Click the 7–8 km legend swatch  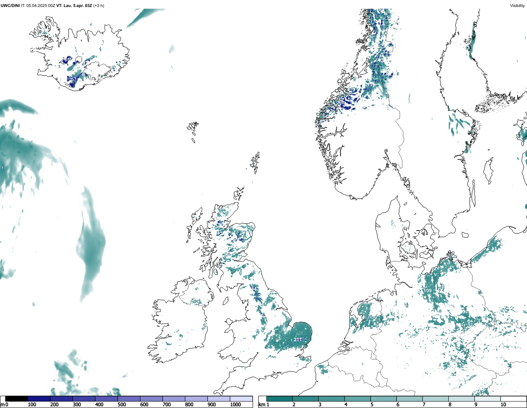click(436, 399)
